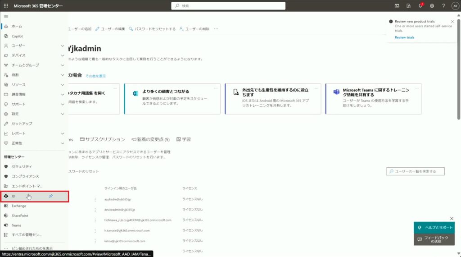The height and width of the screenshot is (257, 461).
Task: Select user h.kamata@yjk365.onmicrosoft.com
Action: 127,230
